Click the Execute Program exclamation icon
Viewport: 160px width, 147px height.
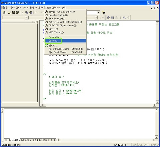(x=120, y=18)
